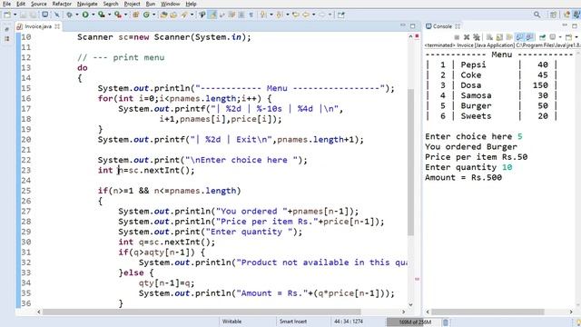The image size is (581, 327).
Task: Click the editor vertical scrollbar thumb
Action: tap(410, 162)
